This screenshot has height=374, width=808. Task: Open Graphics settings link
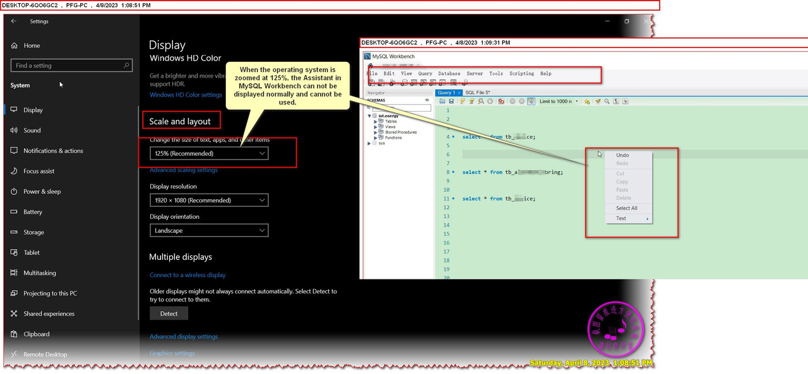[x=172, y=353]
